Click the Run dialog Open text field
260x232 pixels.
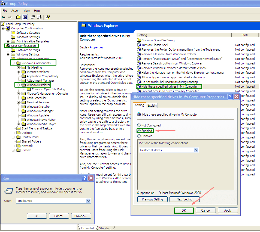click(52, 201)
